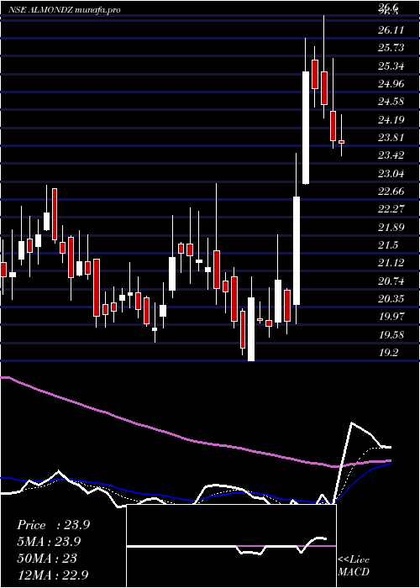Click the 24.96 price axis label
The image size is (420, 588).
391,84
